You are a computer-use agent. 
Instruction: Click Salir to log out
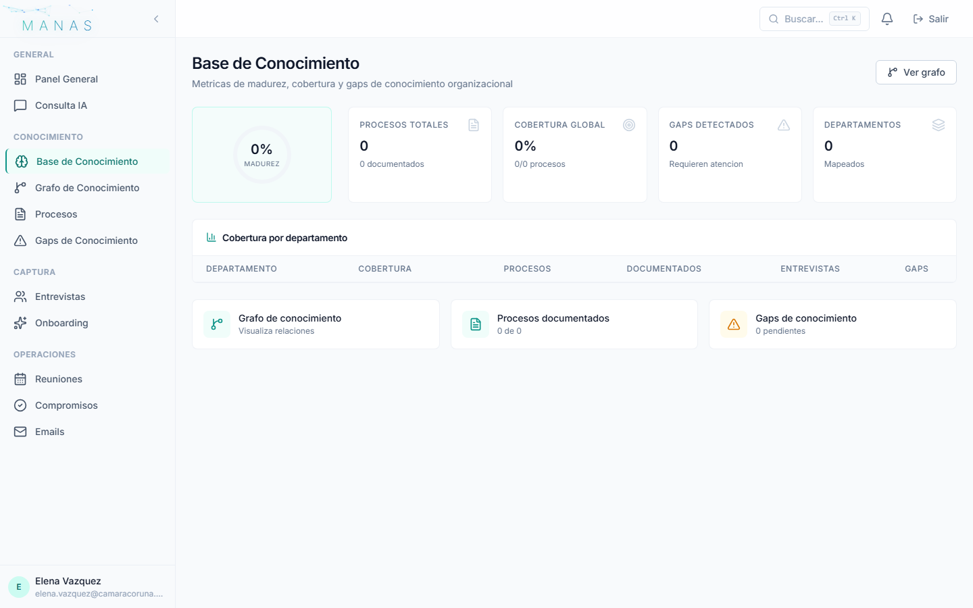[930, 18]
